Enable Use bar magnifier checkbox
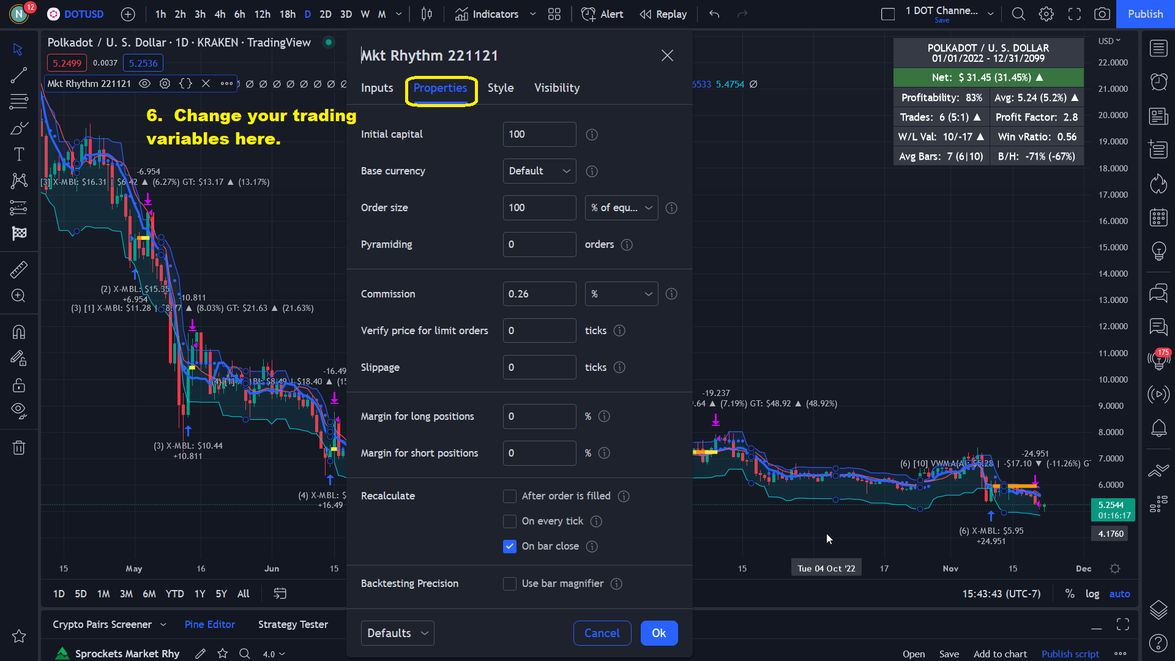Image resolution: width=1175 pixels, height=661 pixels. click(509, 584)
